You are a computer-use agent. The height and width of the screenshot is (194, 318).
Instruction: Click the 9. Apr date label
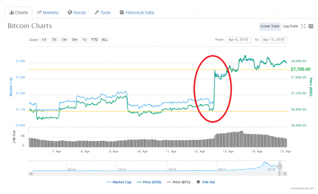point(114,151)
